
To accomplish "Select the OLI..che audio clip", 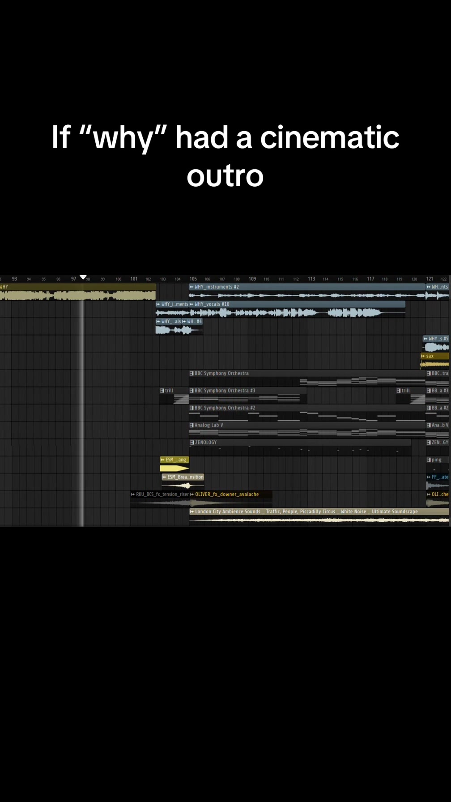I will point(437,499).
